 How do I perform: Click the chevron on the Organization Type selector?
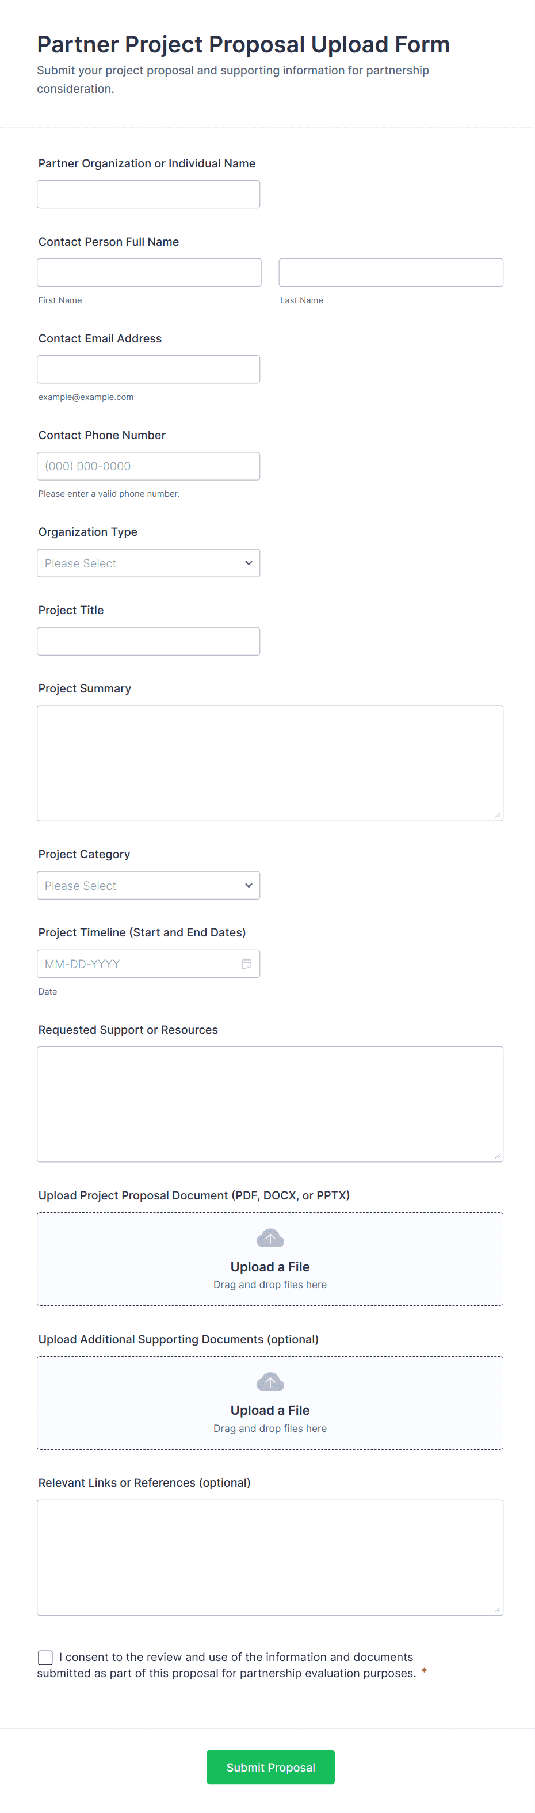tap(248, 563)
